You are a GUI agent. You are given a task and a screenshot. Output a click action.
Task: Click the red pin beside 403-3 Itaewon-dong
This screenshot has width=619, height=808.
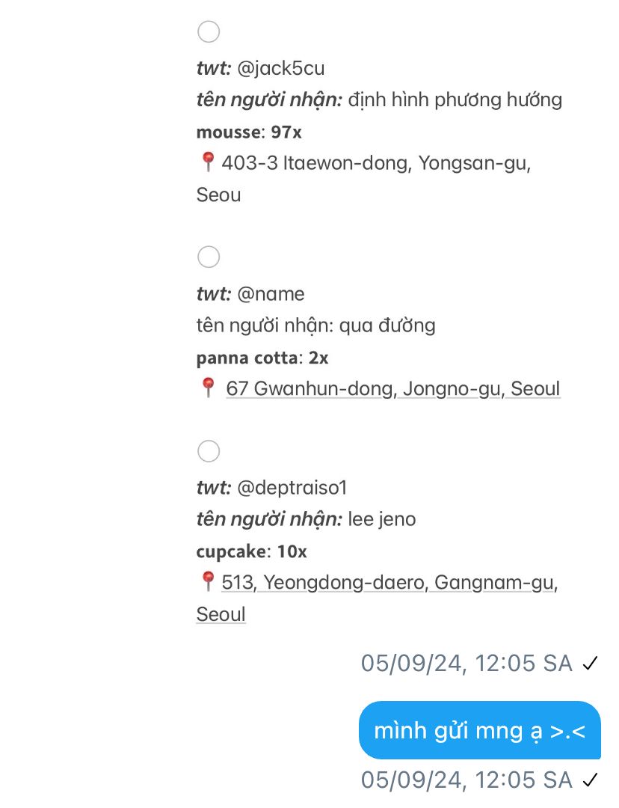(x=208, y=162)
